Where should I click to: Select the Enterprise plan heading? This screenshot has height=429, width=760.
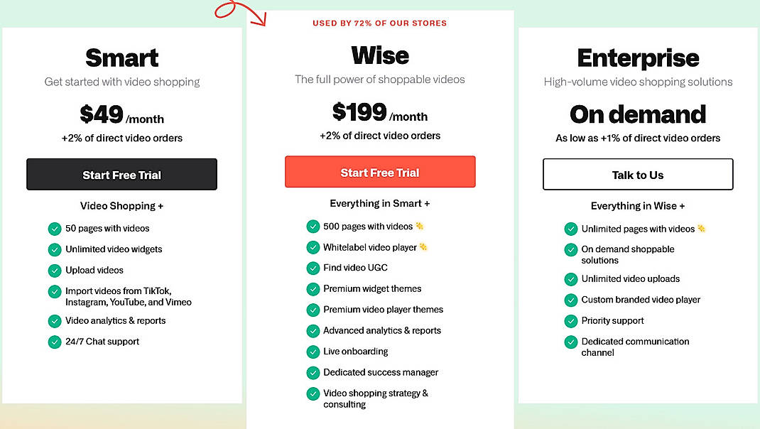tap(637, 58)
